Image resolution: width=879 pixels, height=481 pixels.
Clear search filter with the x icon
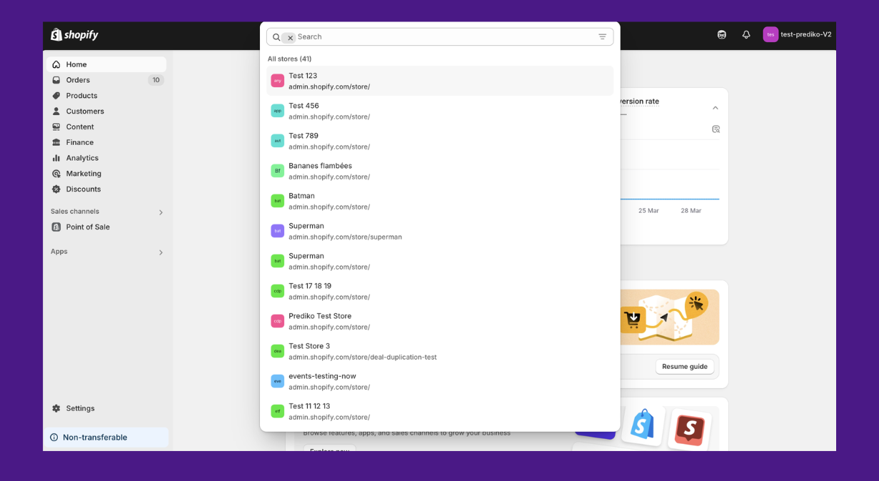tap(290, 38)
